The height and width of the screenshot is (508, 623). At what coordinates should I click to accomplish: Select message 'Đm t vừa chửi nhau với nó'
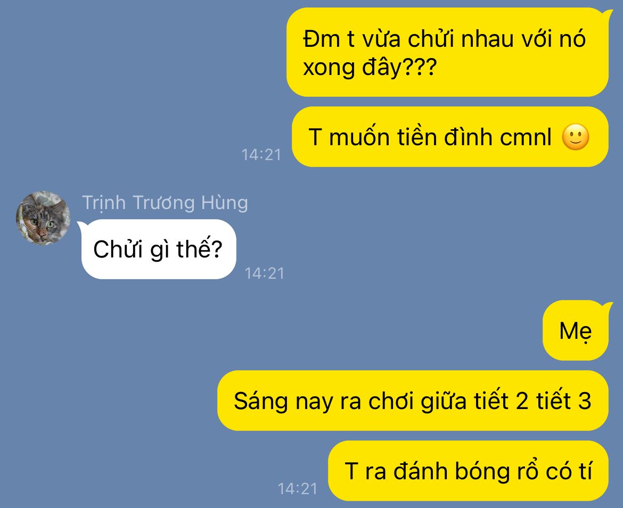pos(447,52)
